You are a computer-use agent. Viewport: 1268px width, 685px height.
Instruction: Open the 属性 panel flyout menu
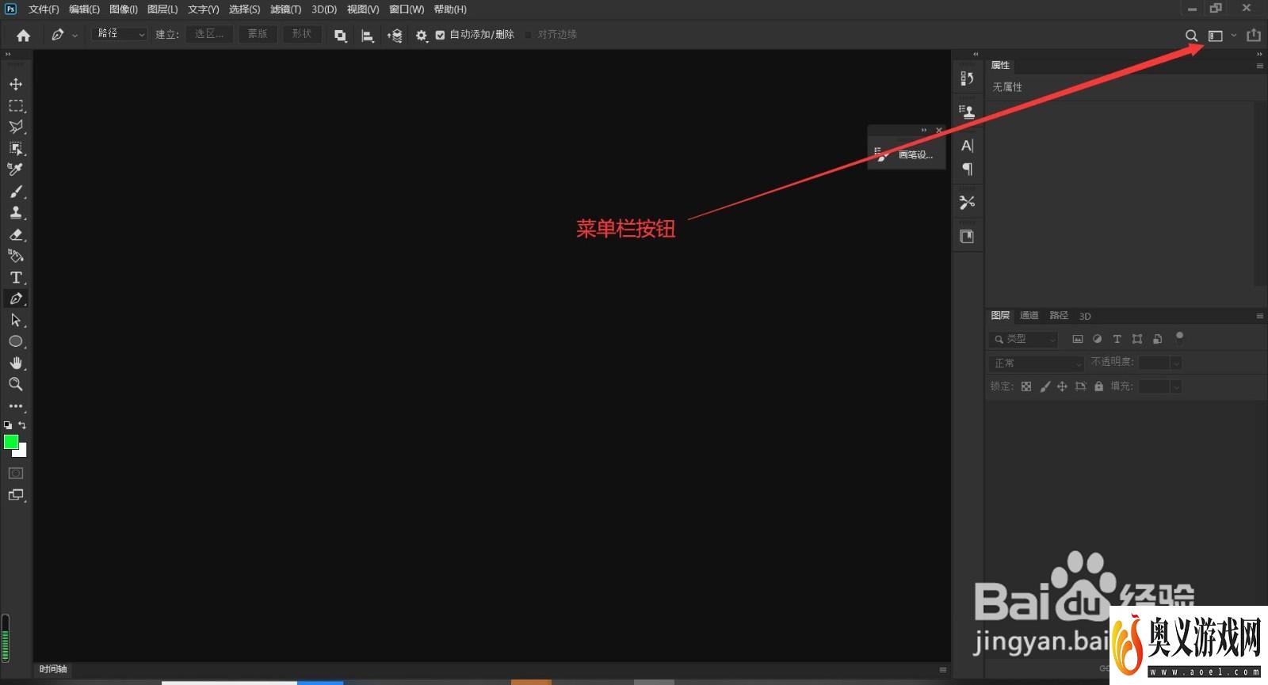coord(1260,66)
